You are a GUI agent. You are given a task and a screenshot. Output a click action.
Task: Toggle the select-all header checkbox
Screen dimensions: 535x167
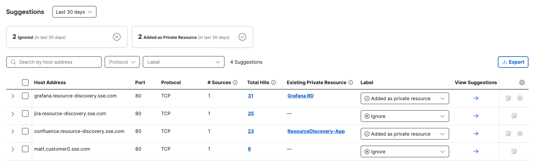point(25,82)
